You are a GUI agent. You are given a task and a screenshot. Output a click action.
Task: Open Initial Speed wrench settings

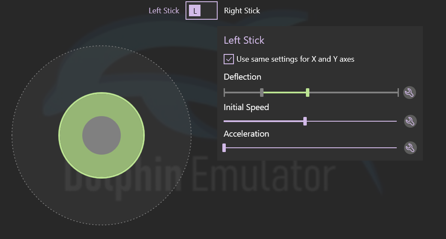pyautogui.click(x=410, y=121)
